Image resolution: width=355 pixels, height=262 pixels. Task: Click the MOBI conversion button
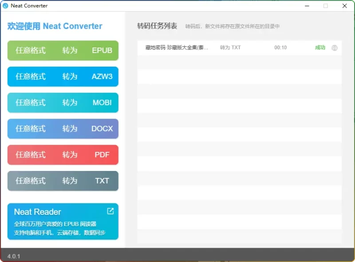click(63, 103)
